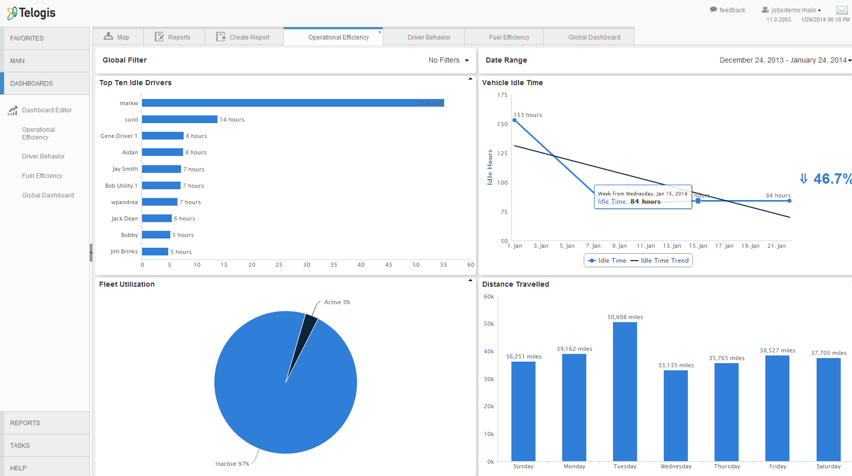Open the mail envelope icon
The height and width of the screenshot is (476, 852).
(x=842, y=10)
